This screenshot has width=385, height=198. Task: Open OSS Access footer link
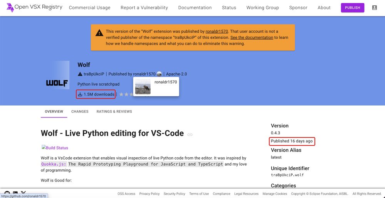pyautogui.click(x=126, y=194)
